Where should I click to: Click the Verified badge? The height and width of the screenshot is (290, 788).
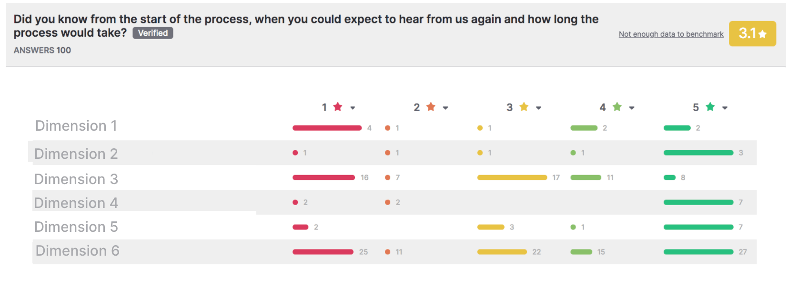[153, 33]
